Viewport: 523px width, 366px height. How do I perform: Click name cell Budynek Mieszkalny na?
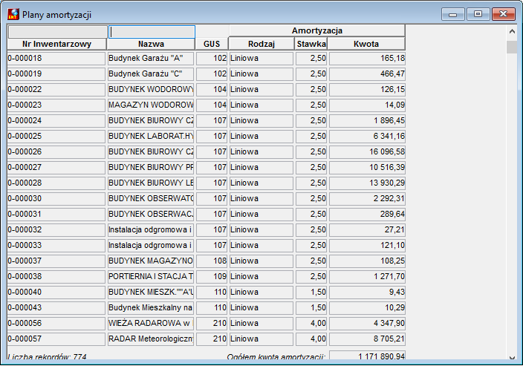[x=151, y=307]
